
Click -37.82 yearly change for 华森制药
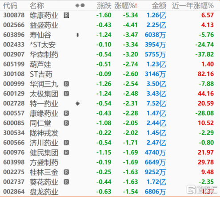204,54
